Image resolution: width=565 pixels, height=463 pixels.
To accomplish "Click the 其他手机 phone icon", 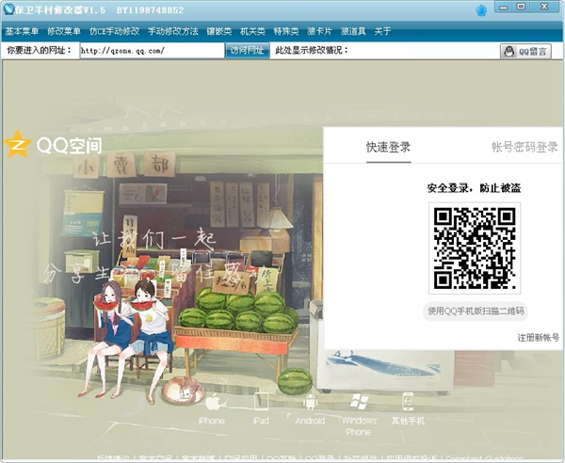I will pos(408,402).
